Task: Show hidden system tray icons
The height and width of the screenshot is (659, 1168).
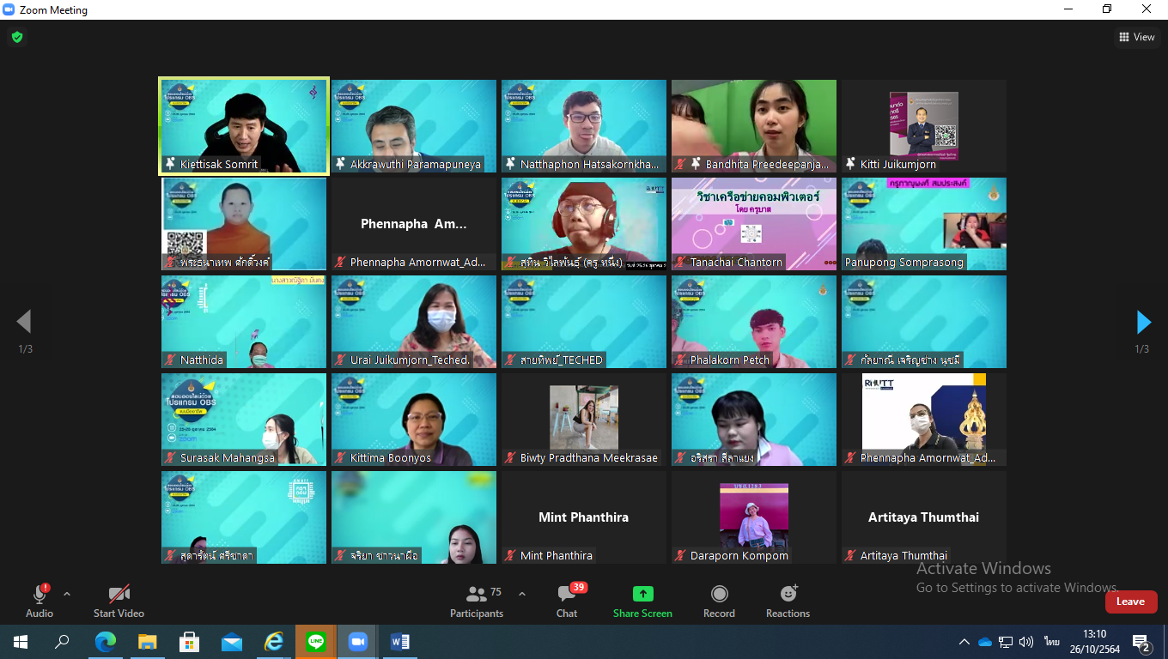Action: (964, 642)
